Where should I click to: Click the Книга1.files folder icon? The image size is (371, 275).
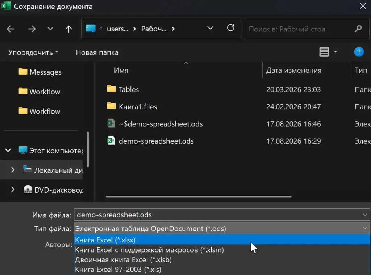112,106
